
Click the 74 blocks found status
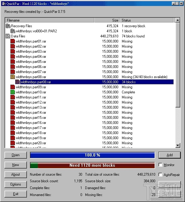(x=133, y=36)
